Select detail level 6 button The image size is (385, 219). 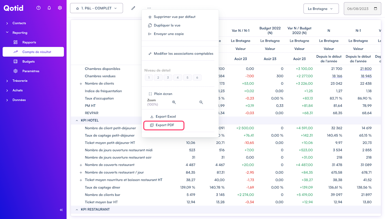(197, 78)
